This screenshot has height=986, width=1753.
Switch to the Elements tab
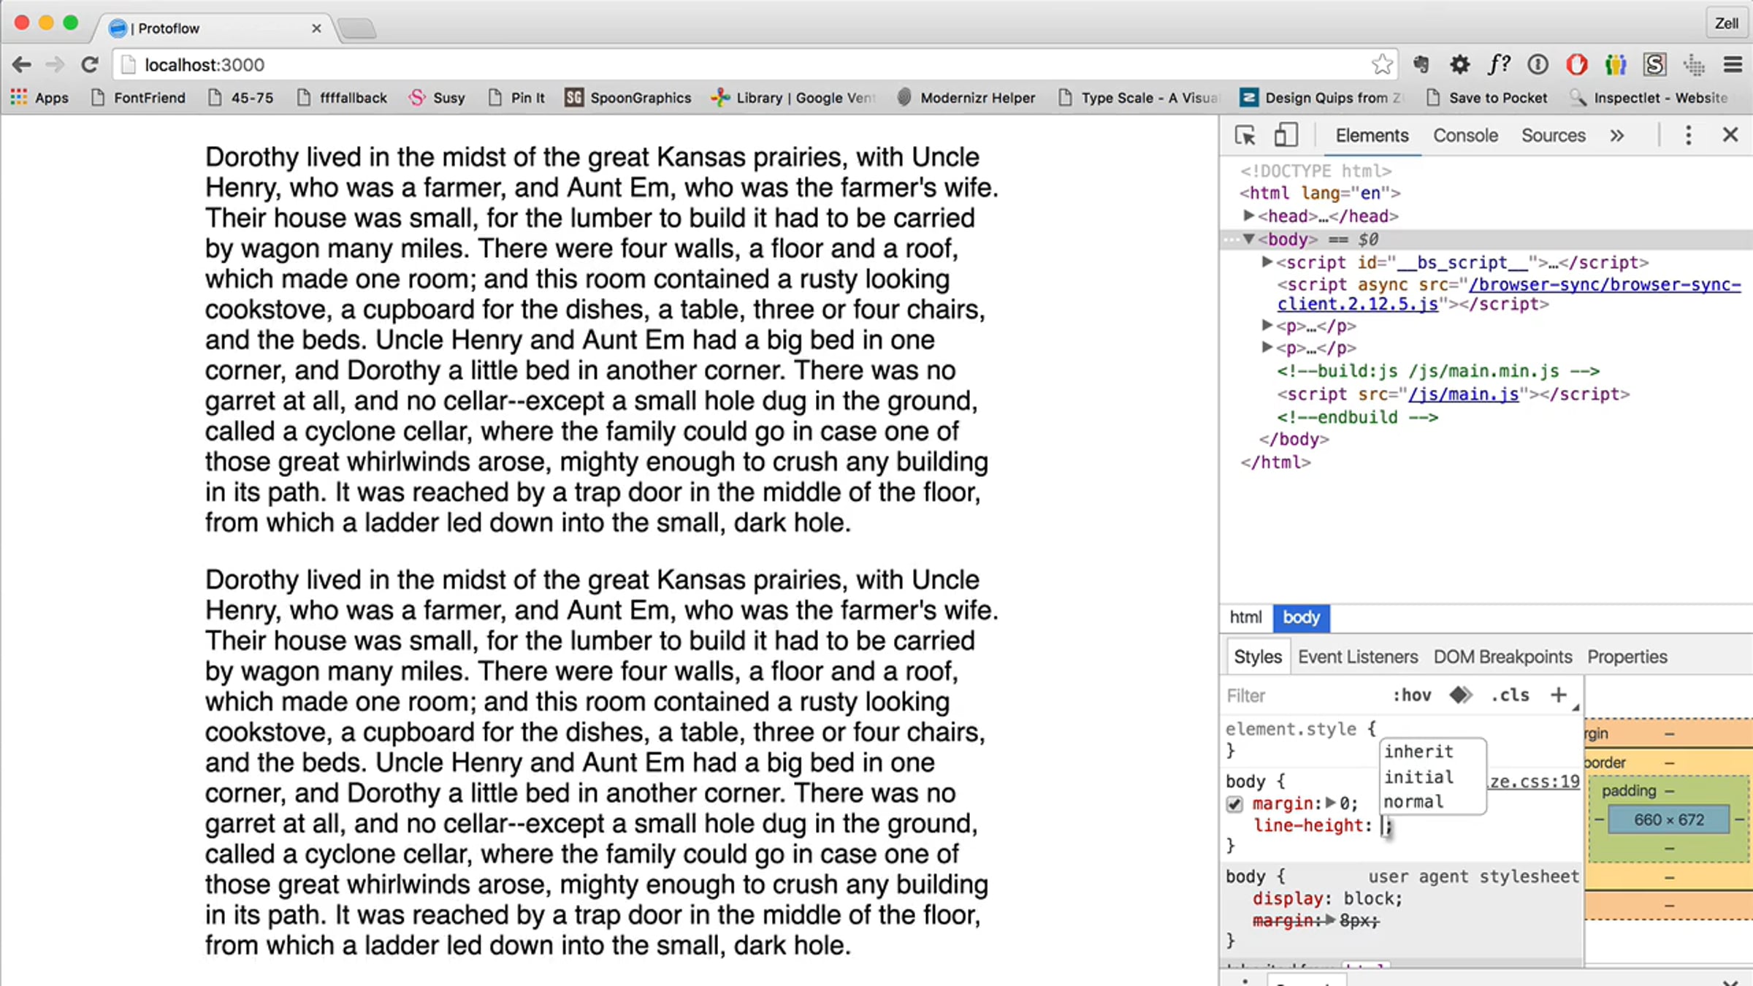[x=1372, y=136]
